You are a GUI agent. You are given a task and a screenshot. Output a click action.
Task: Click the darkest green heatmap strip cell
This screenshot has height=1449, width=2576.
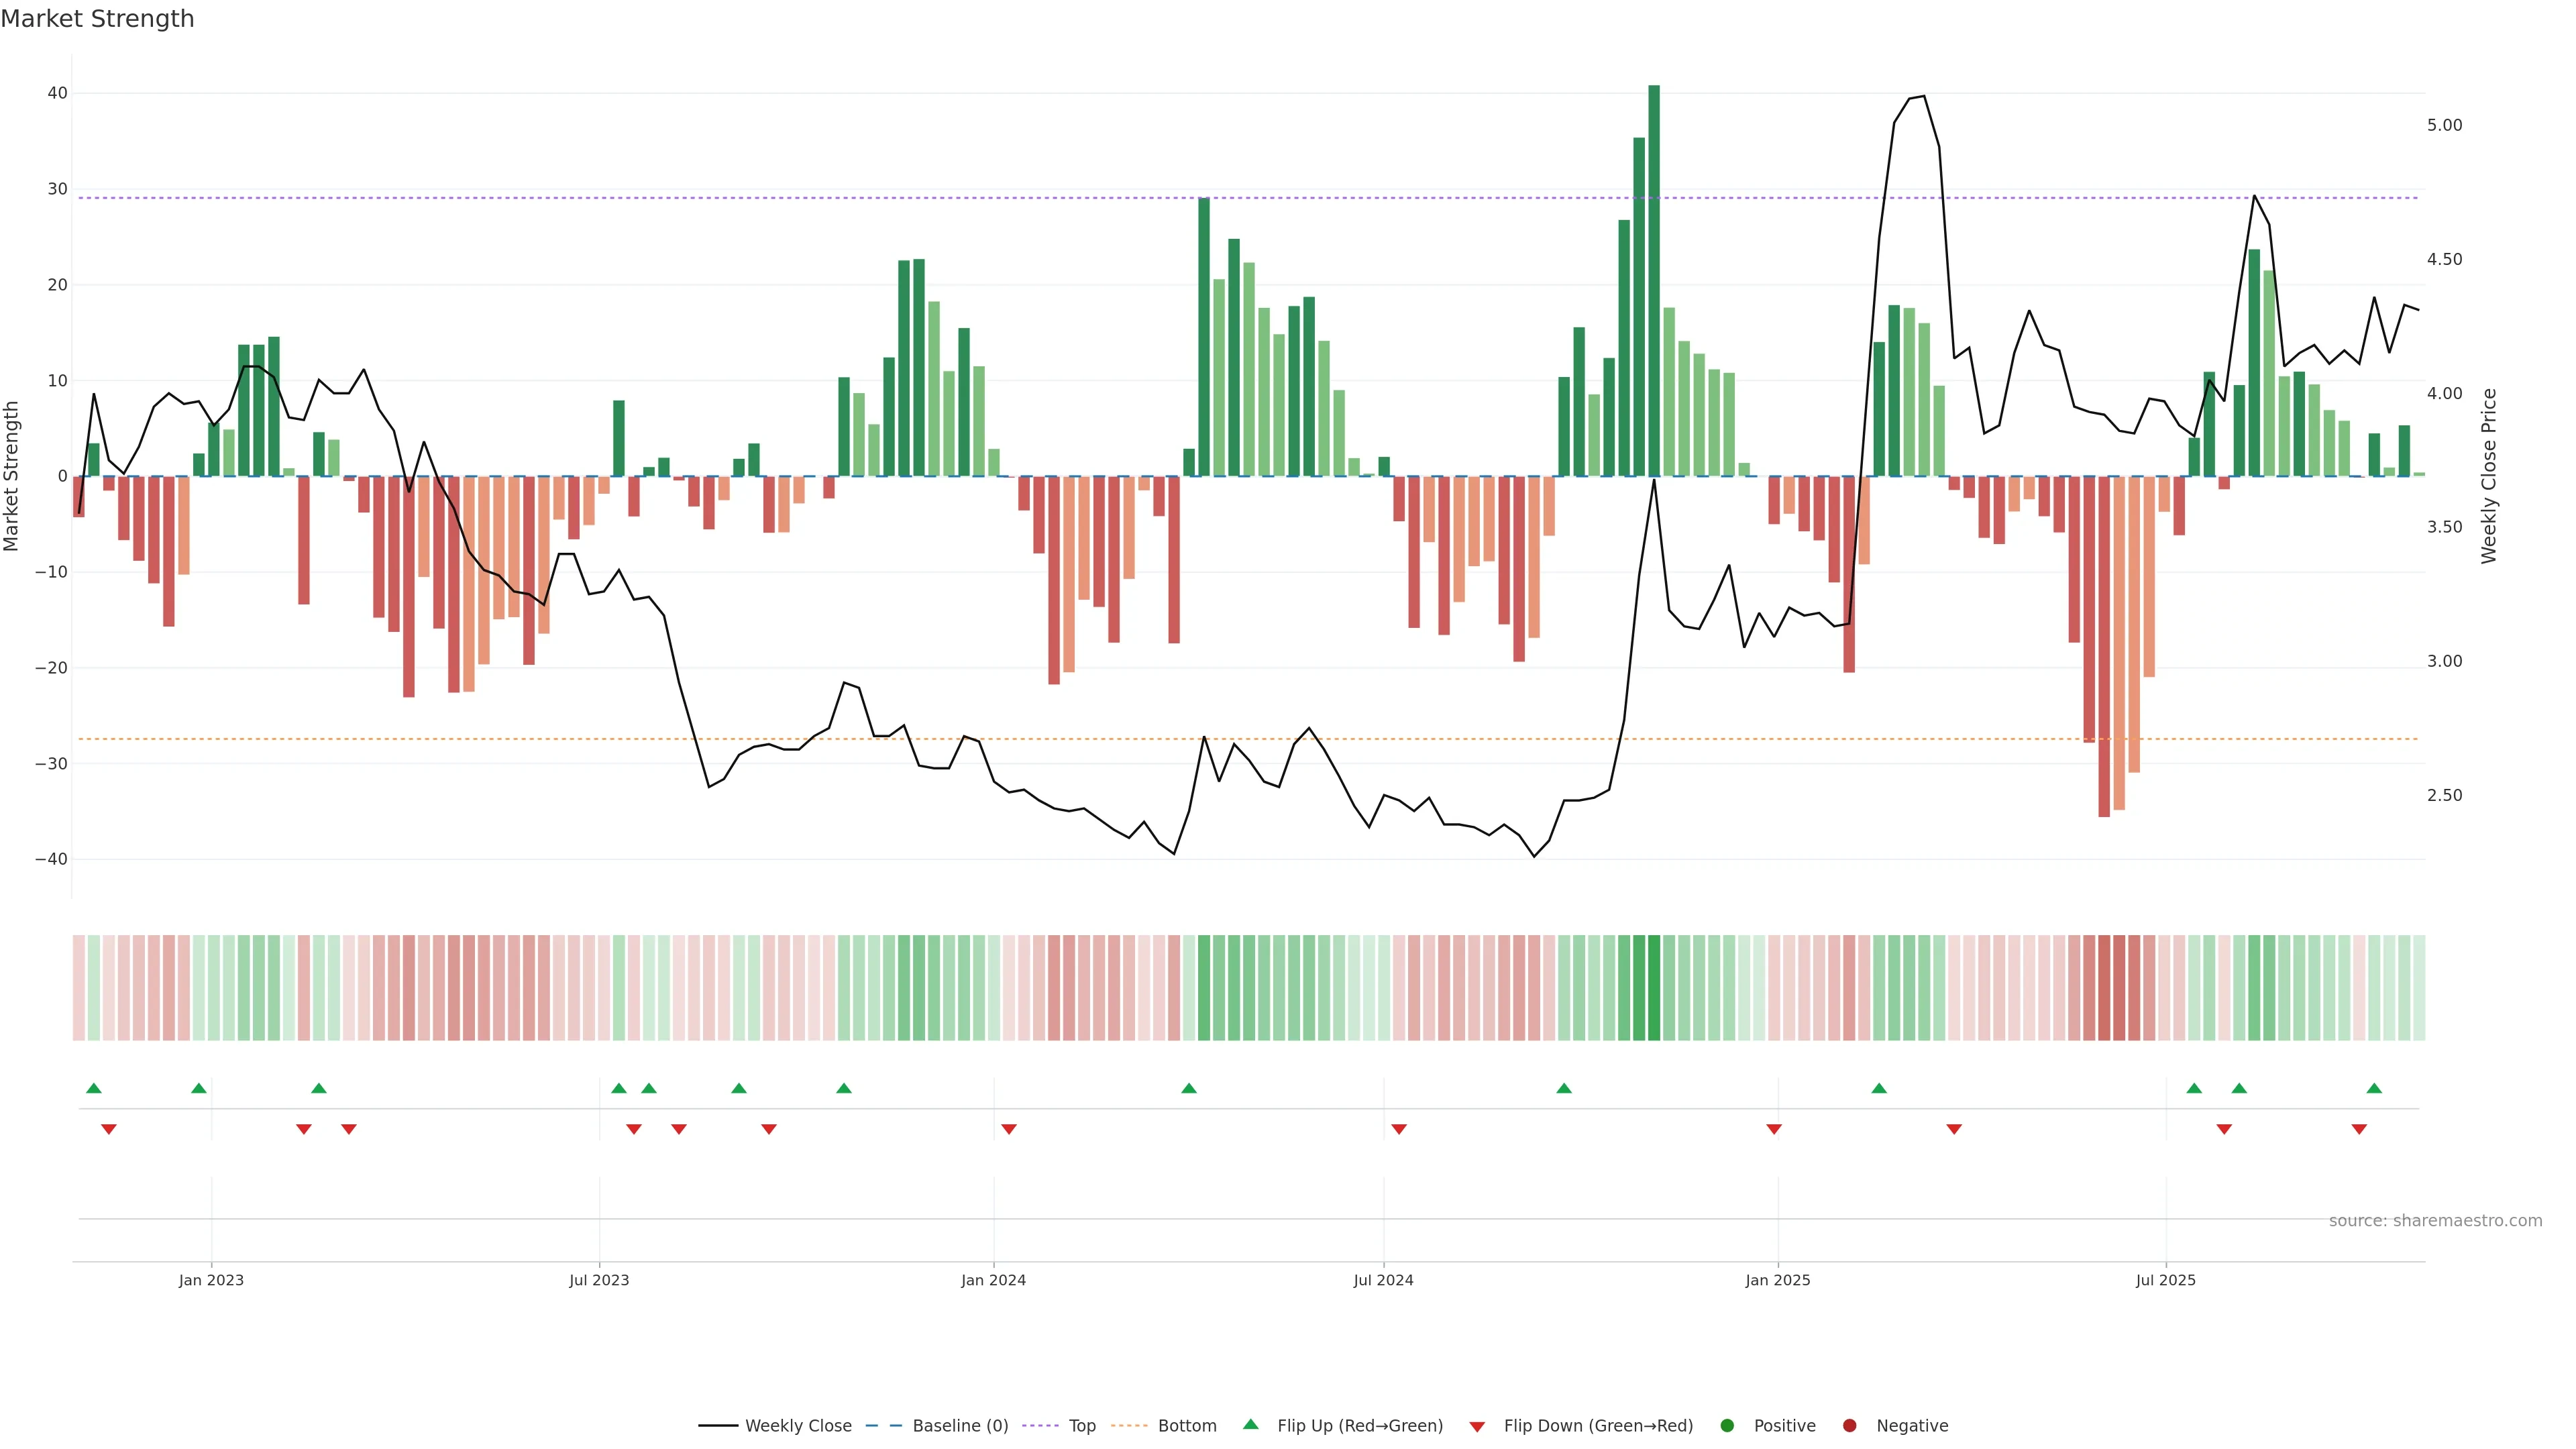coord(1654,988)
